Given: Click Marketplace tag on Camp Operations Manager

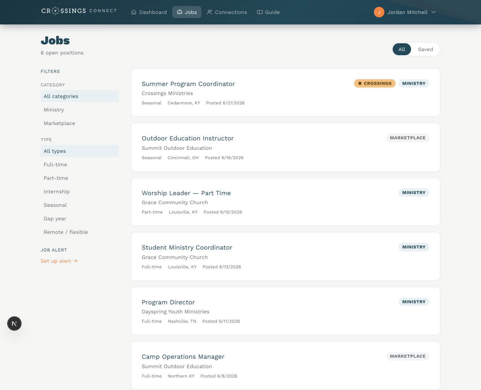Looking at the screenshot, I should 408,356.
